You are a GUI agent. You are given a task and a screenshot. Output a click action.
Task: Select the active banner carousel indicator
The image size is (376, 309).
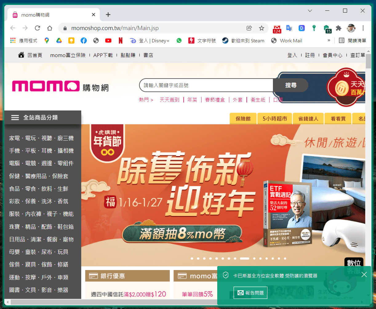245,258
